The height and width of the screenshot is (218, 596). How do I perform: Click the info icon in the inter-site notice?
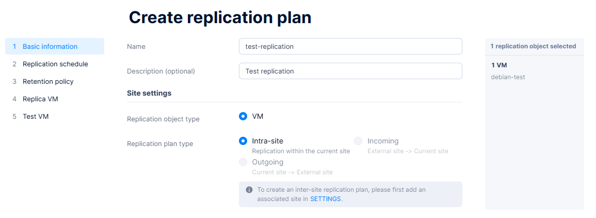pyautogui.click(x=249, y=190)
